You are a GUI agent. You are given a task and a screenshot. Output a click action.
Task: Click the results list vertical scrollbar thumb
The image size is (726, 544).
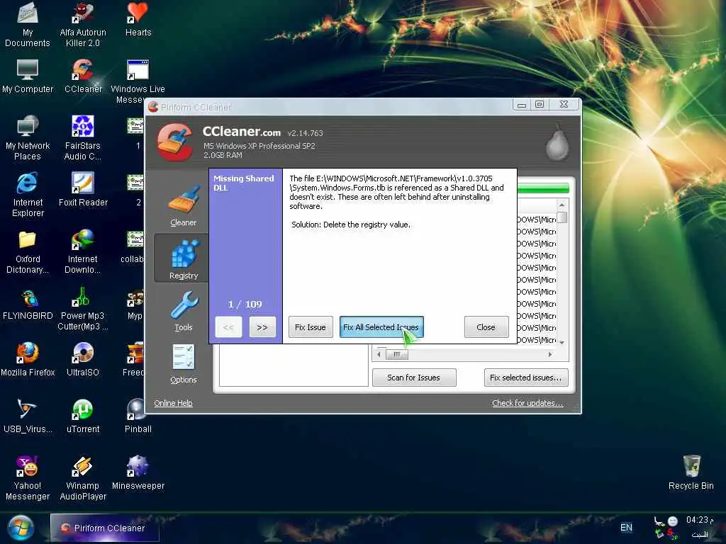(x=562, y=217)
